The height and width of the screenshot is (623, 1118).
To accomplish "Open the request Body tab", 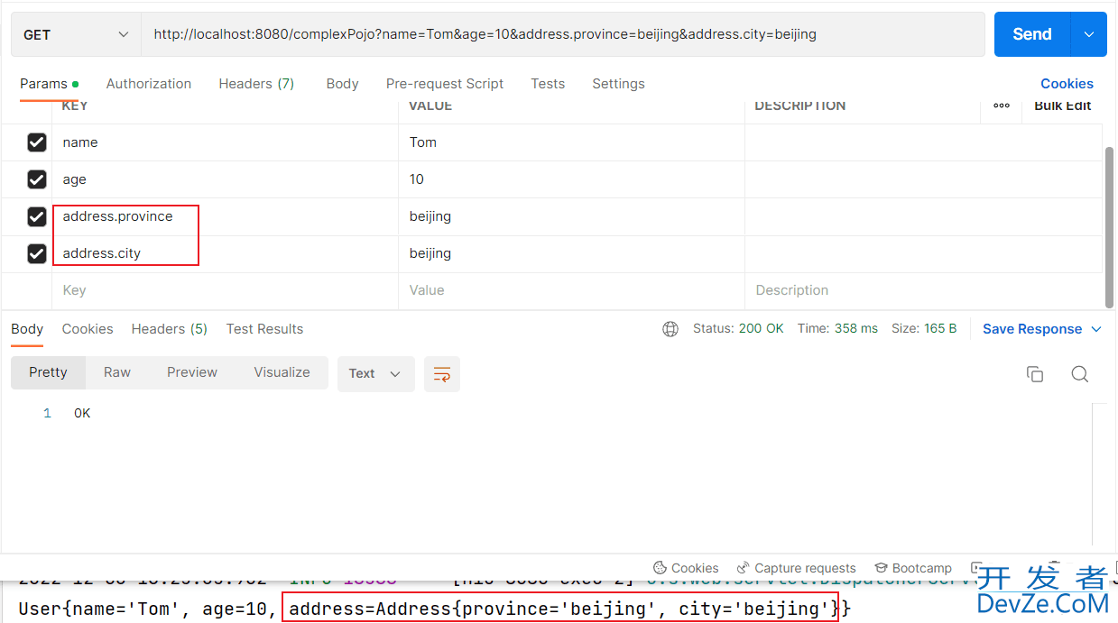I will [x=342, y=84].
